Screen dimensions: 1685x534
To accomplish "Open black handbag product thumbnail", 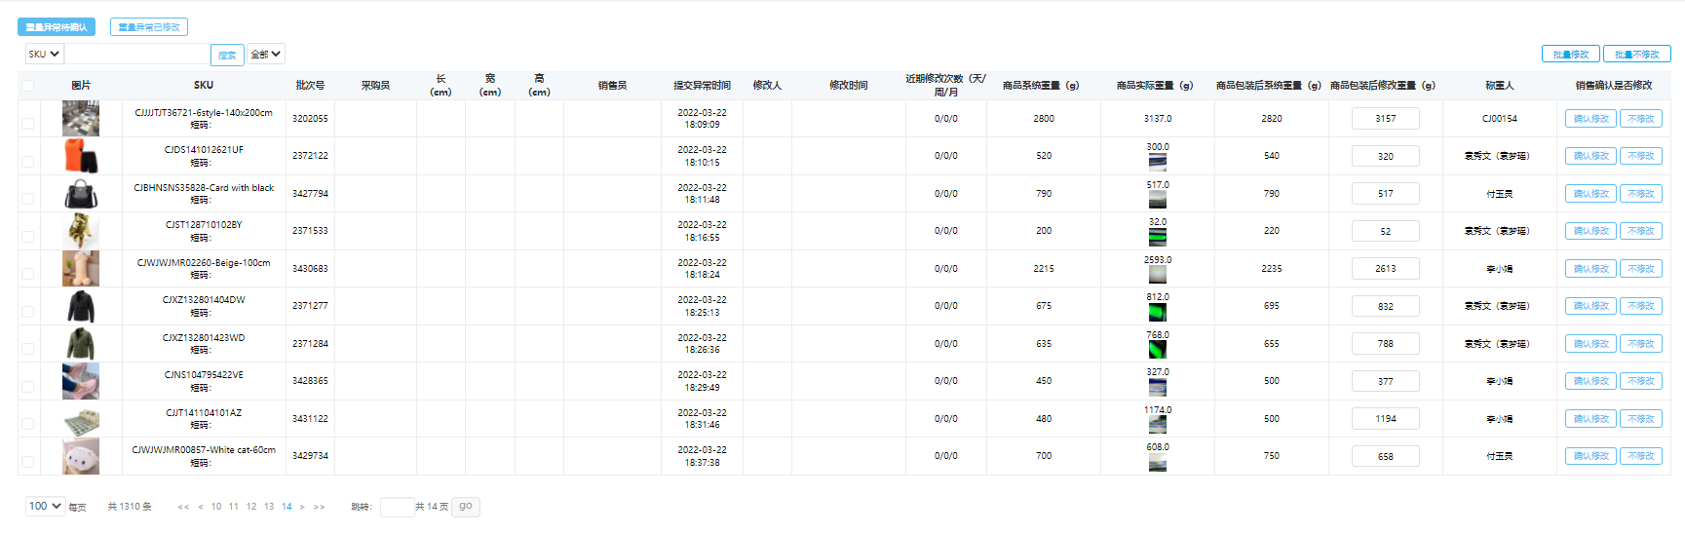I will pos(81,194).
